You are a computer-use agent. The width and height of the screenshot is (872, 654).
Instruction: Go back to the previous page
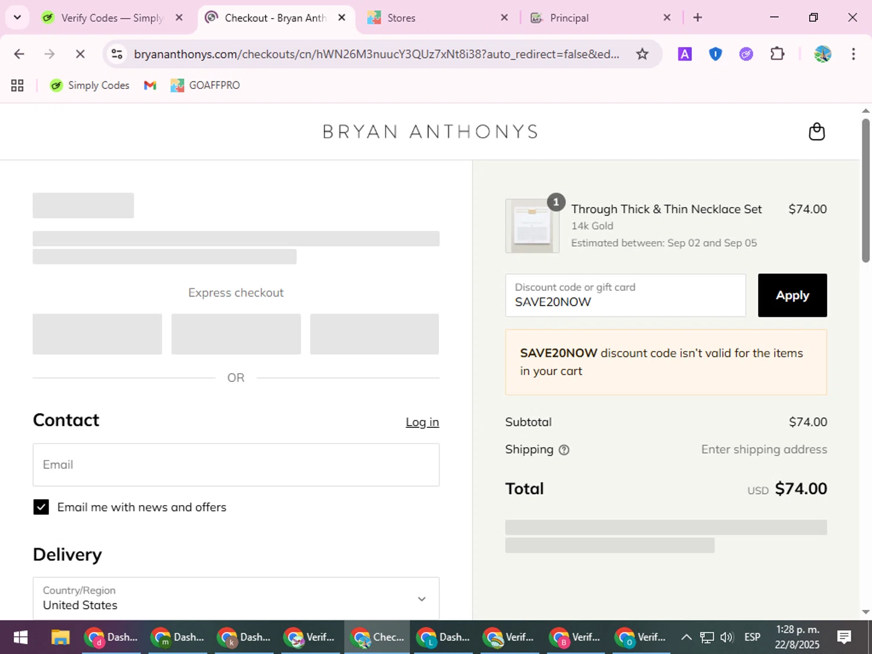point(19,54)
